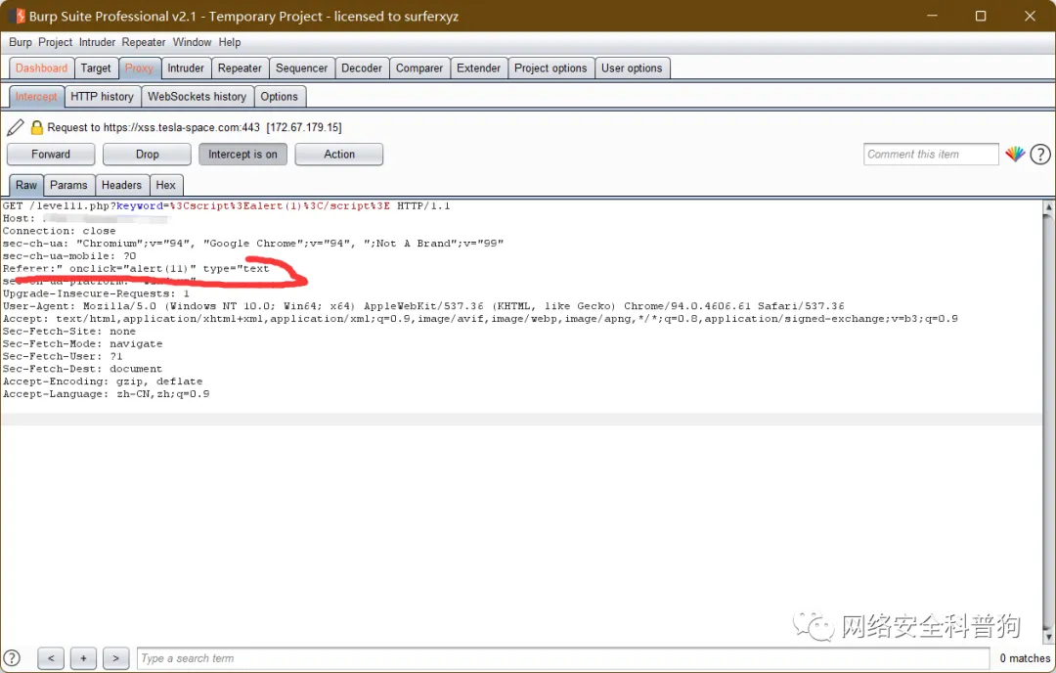The width and height of the screenshot is (1056, 673).
Task: Click the 0 matches status text
Action: (x=1025, y=658)
